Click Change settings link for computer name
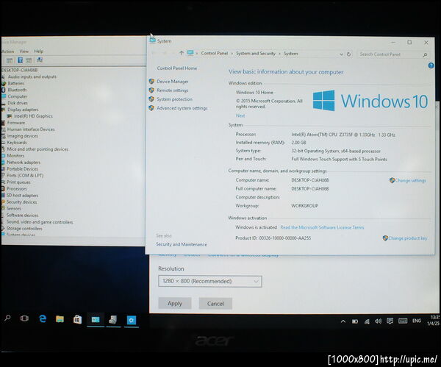Image resolution: width=441 pixels, height=367 pixels. click(410, 180)
